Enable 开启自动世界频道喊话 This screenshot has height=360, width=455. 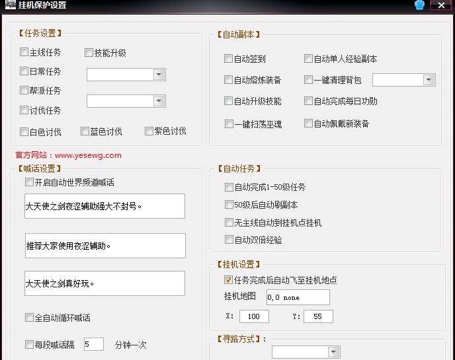(29, 182)
